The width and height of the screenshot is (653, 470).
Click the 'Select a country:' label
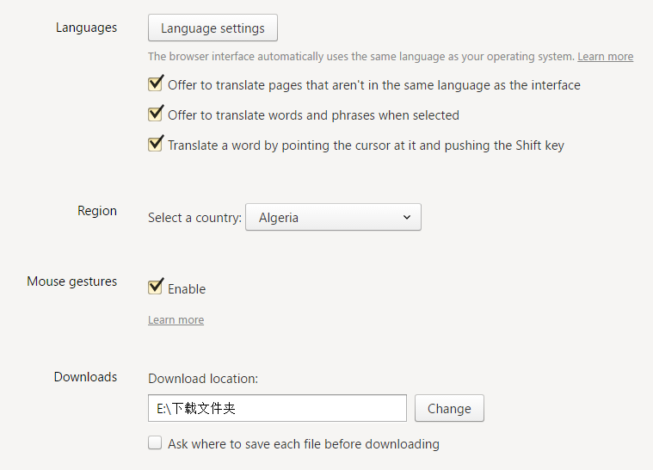pos(194,218)
